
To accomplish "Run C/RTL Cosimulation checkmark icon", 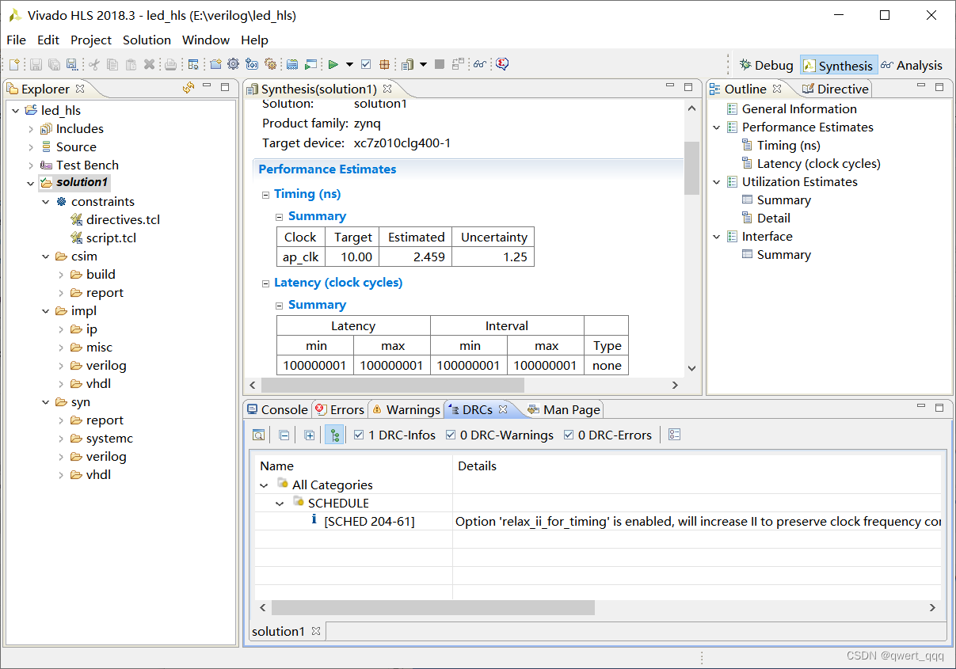I will pos(365,64).
